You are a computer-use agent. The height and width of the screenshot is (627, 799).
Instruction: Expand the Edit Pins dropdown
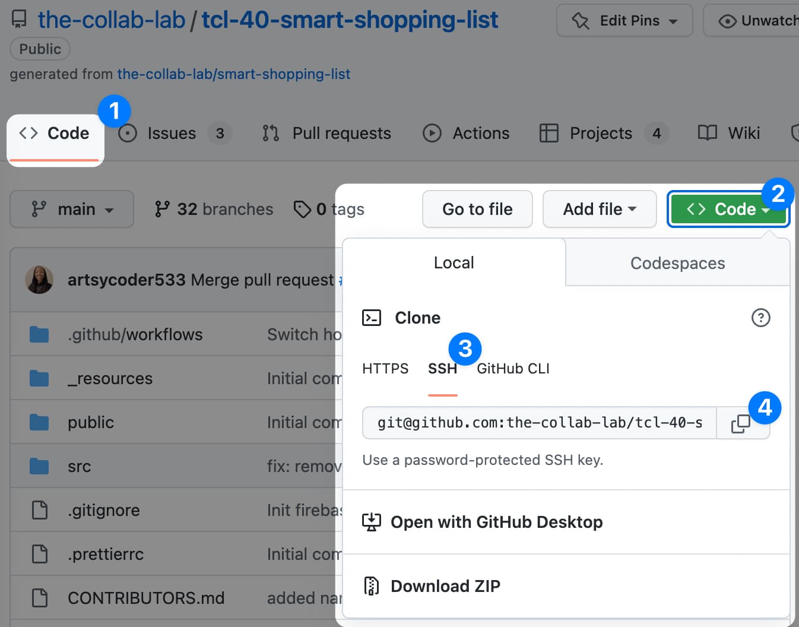(624, 21)
